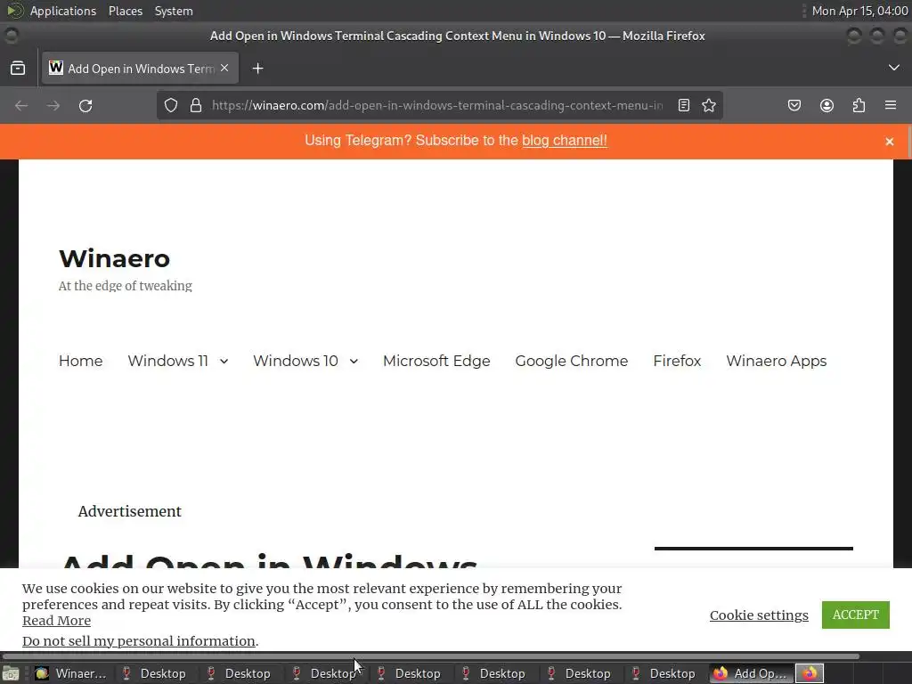This screenshot has width=912, height=684.
Task: Bookmark this page with star icon
Action: (708, 105)
